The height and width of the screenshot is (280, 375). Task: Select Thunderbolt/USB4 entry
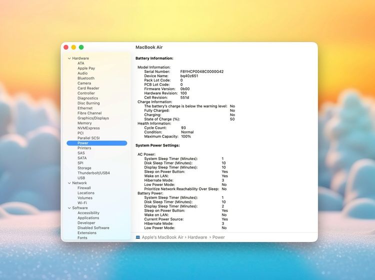[93, 173]
